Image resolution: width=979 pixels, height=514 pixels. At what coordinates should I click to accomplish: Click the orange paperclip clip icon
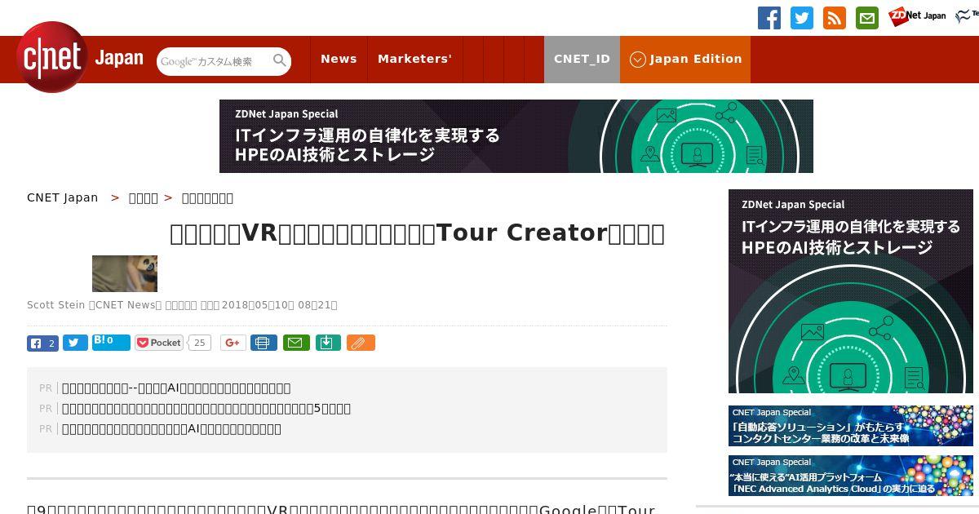[x=361, y=343]
